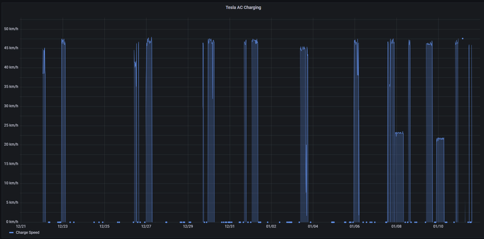This screenshot has height=239, width=484.
Task: Click the 12/27 date label on x-axis
Action: point(146,226)
